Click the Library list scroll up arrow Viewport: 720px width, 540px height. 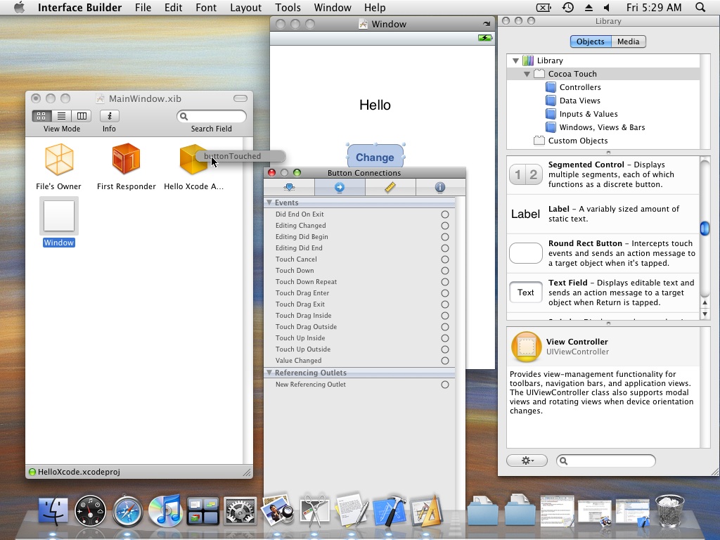point(705,303)
